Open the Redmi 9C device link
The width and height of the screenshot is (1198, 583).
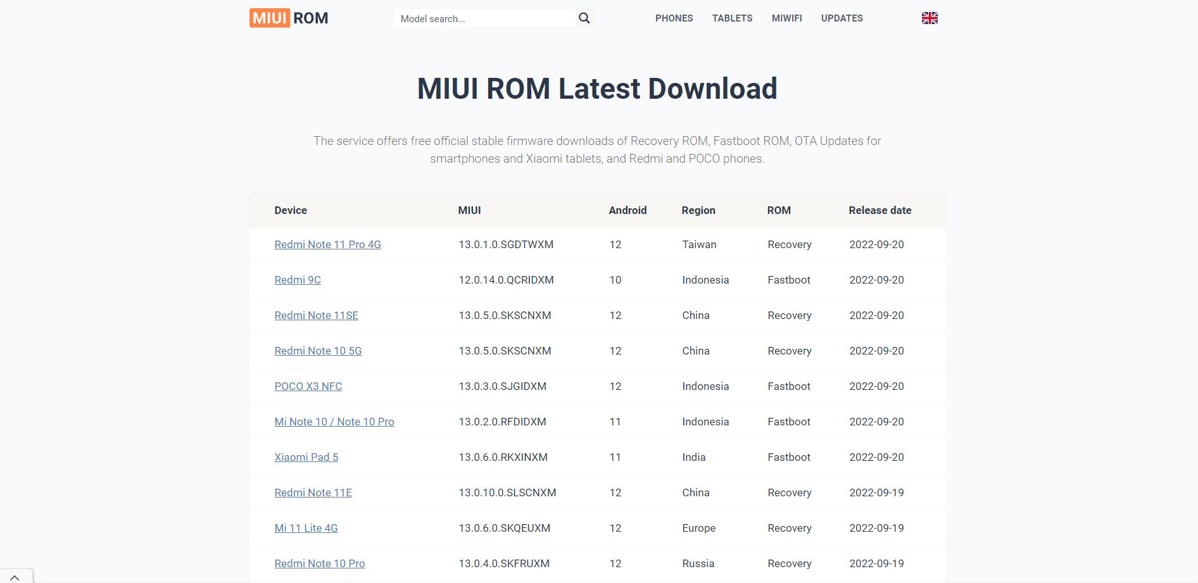298,280
